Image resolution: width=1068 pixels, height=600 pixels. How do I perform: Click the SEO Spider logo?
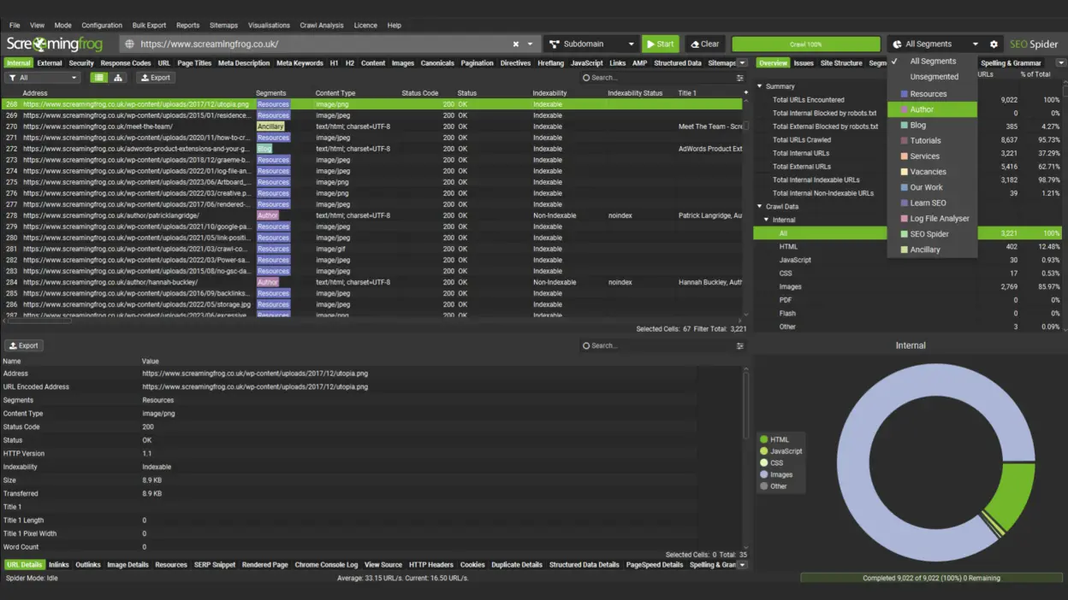[1034, 44]
